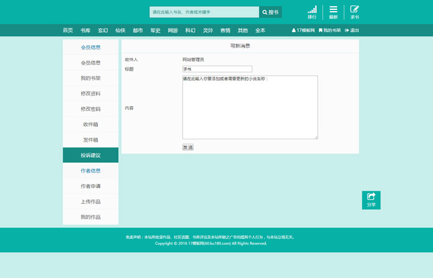Select the 科幻 category
This screenshot has width=433, height=278.
click(x=191, y=30)
